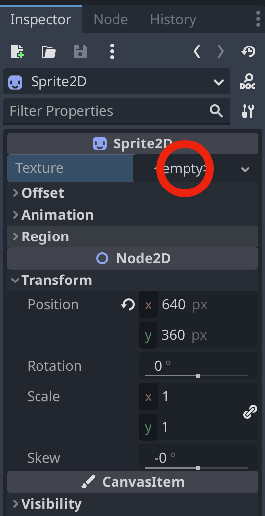265x516 pixels.
Task: Click the Rotation slider handle
Action: [x=198, y=376]
